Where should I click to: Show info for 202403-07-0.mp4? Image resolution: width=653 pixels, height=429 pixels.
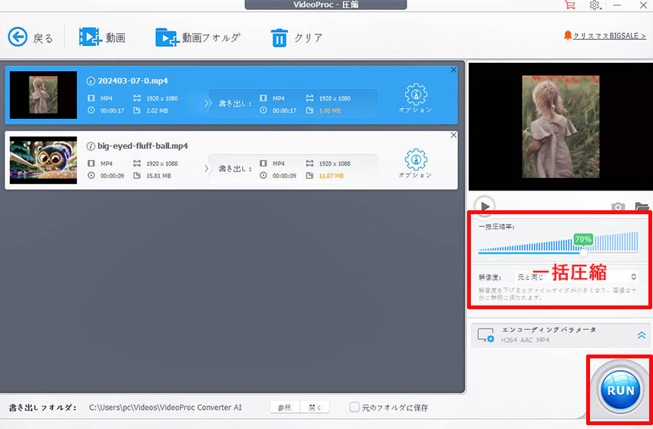click(91, 81)
